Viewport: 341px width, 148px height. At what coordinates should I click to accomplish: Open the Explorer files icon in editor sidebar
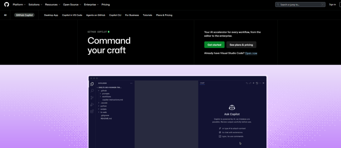click(92, 84)
